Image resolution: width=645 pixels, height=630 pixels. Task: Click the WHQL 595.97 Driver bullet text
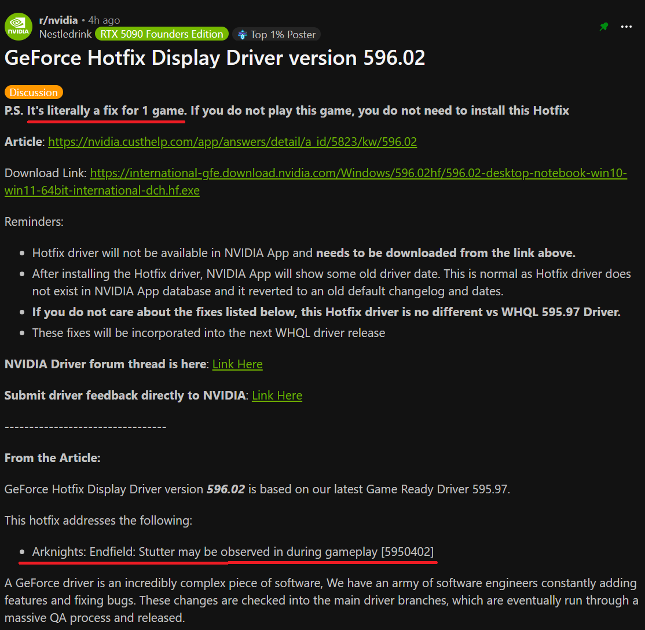point(326,312)
